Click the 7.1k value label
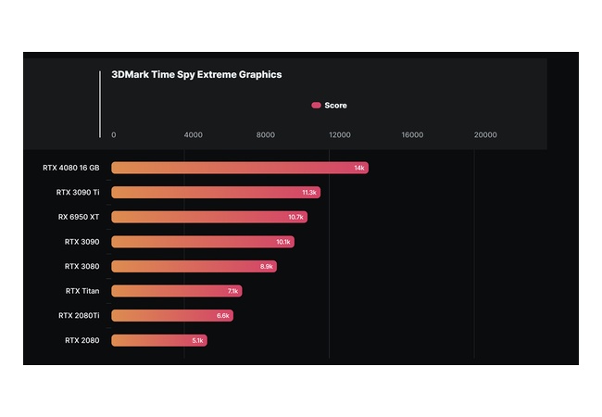This screenshot has height=417, width=602. point(232,291)
